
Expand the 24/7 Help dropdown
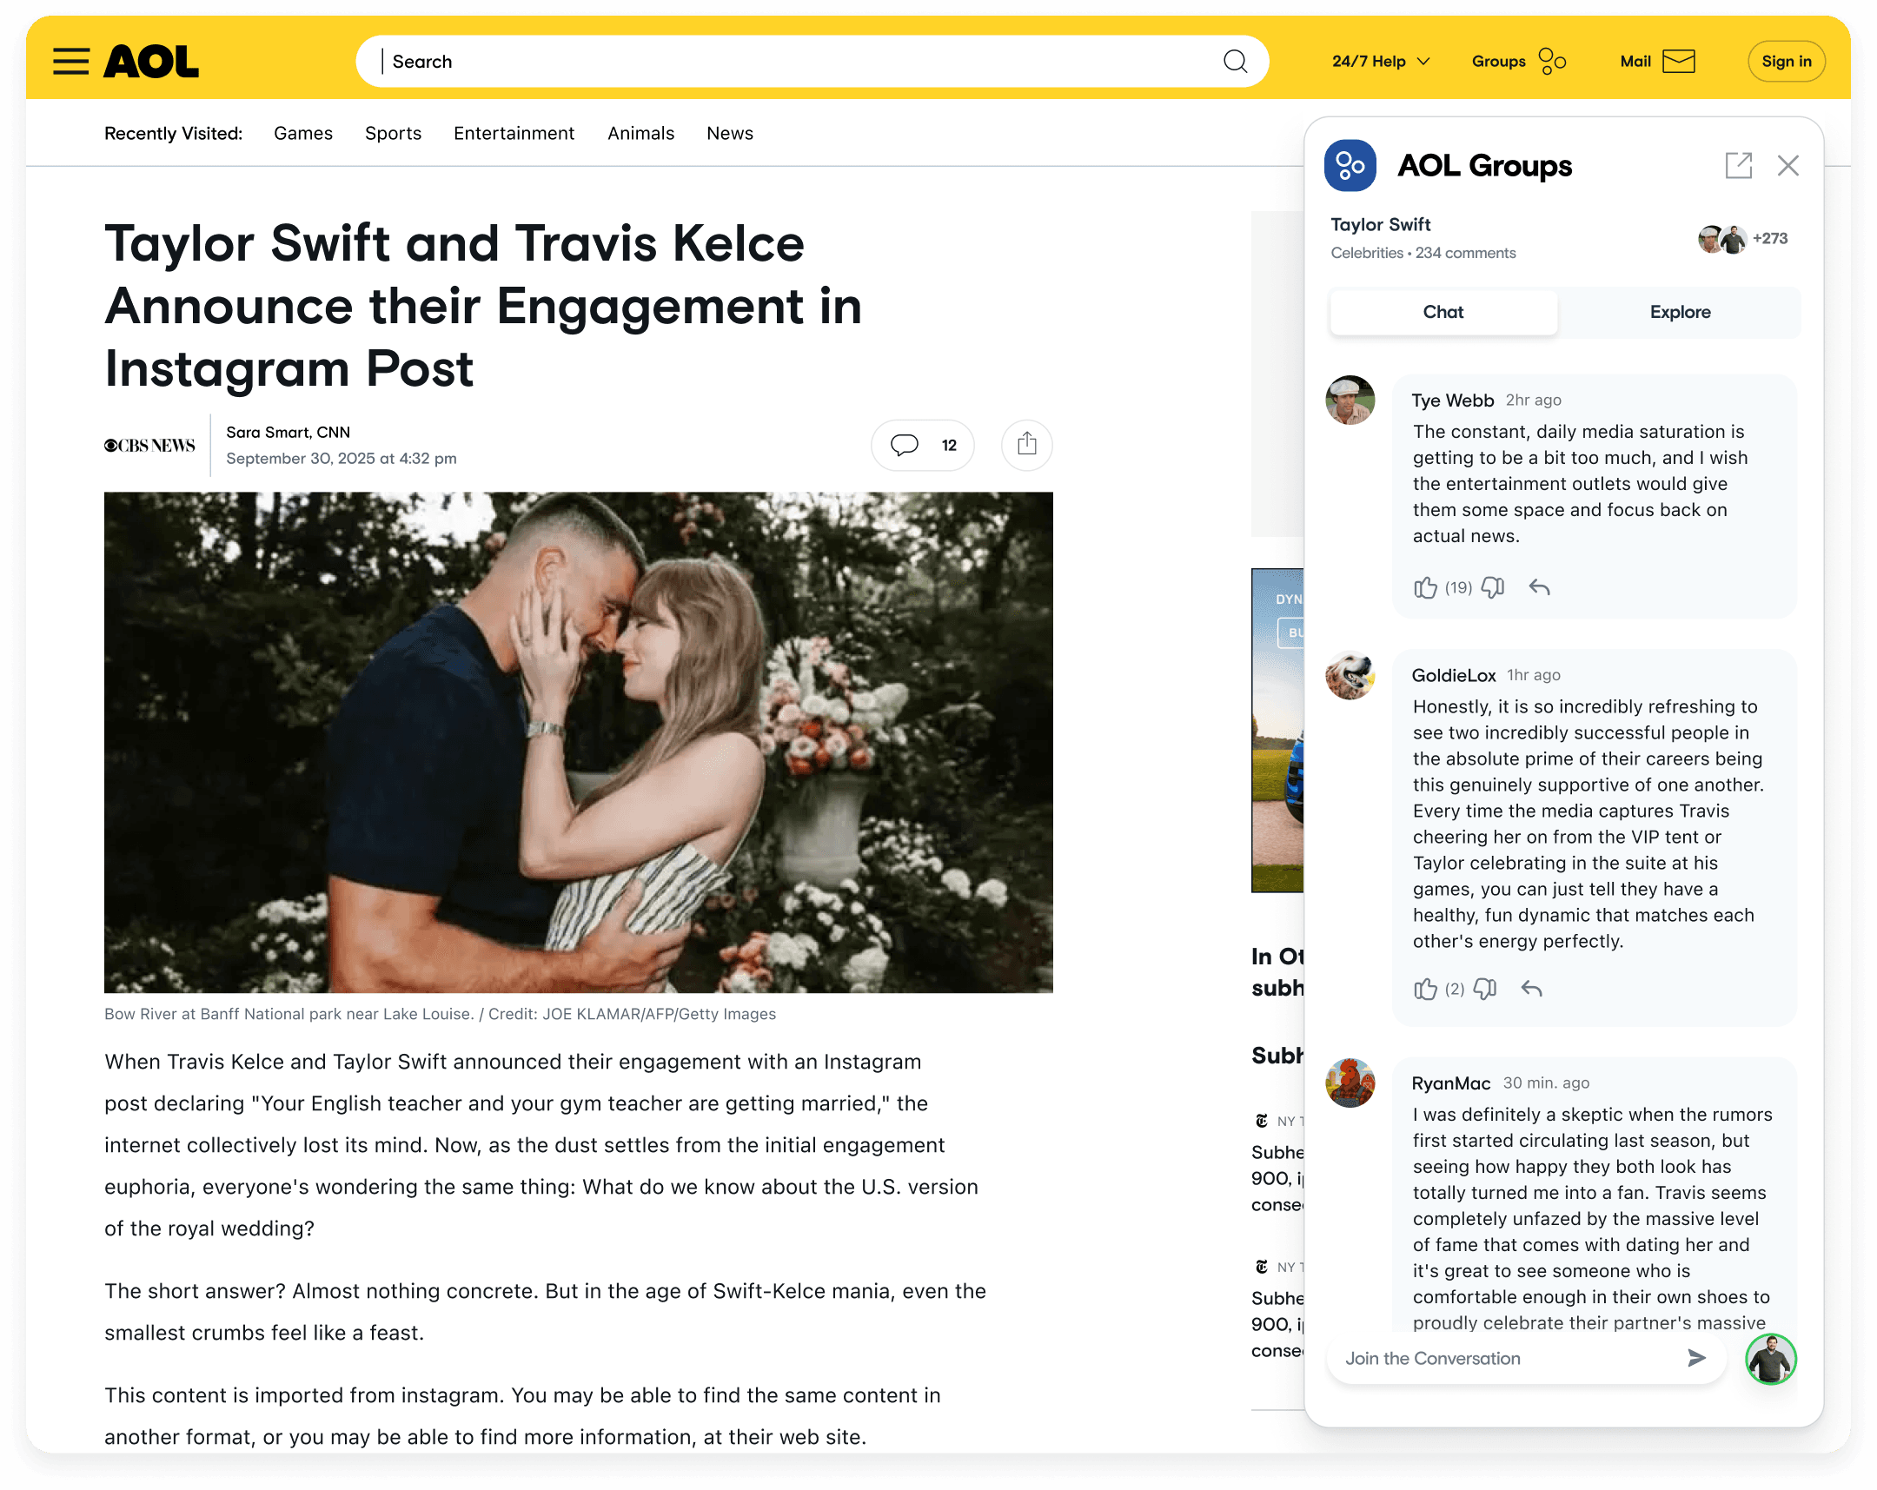[1381, 62]
